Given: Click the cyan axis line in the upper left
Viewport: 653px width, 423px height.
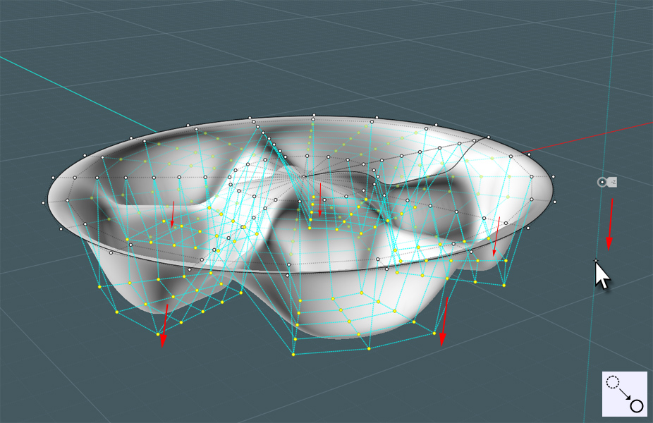Looking at the screenshot, I should (71, 90).
